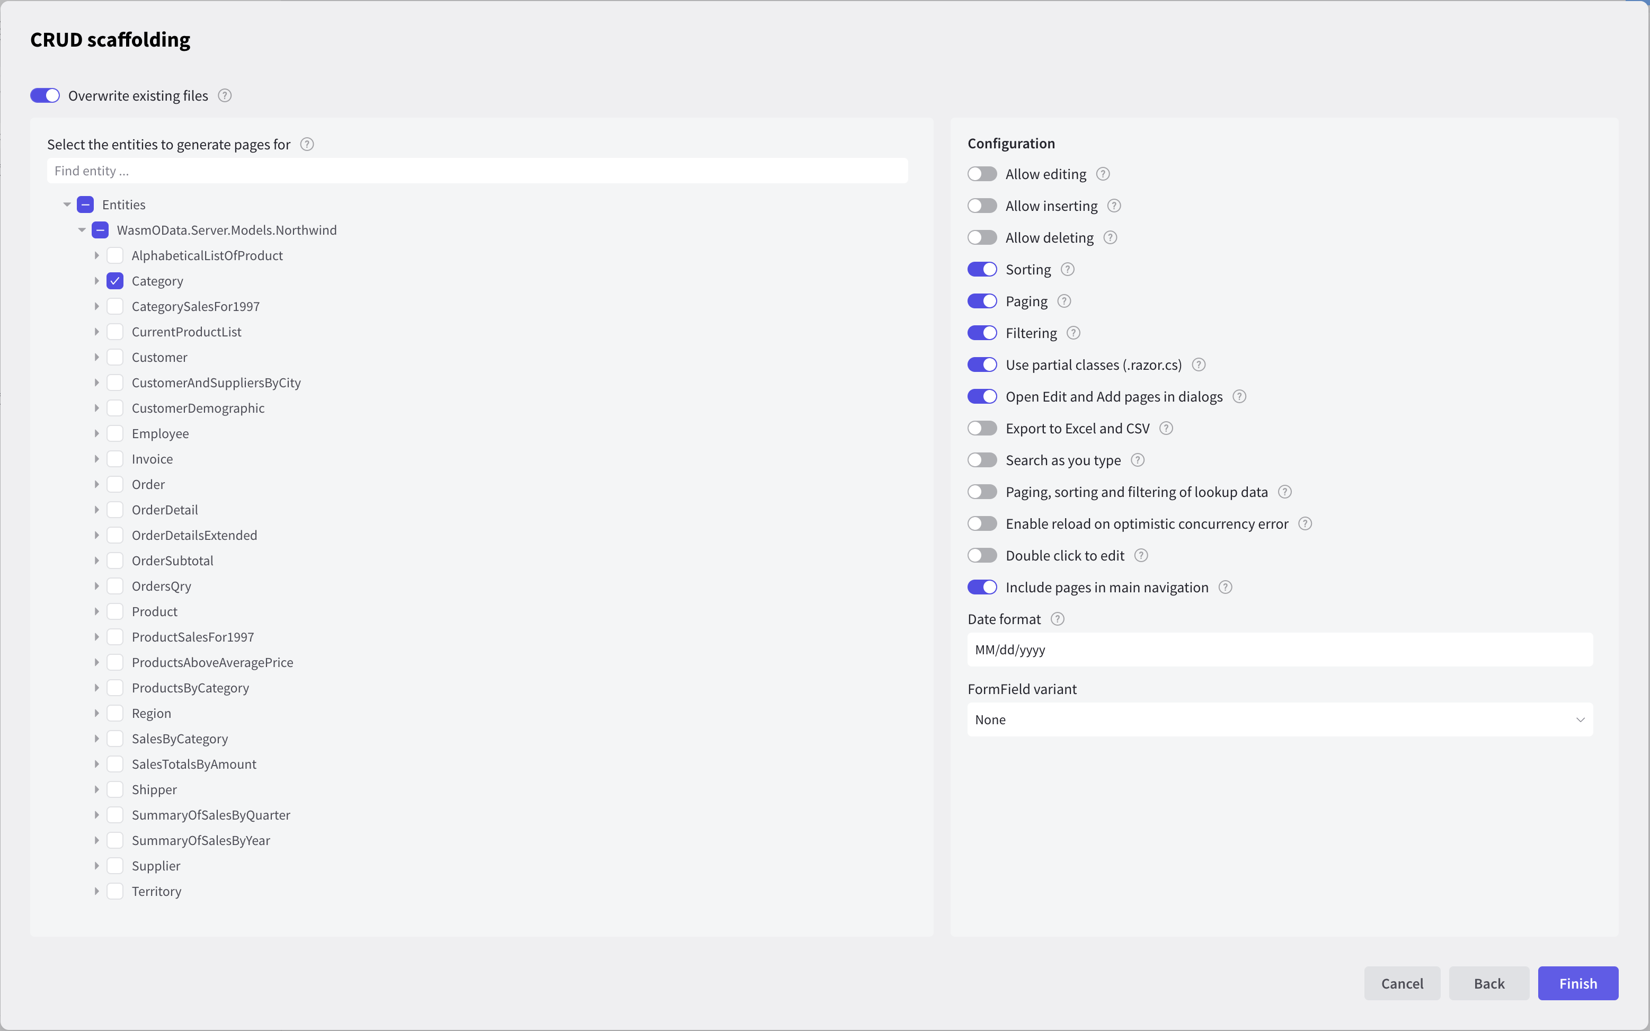Screen dimensions: 1650x1031
Task: Show help for Double click to edit
Action: [1141, 556]
